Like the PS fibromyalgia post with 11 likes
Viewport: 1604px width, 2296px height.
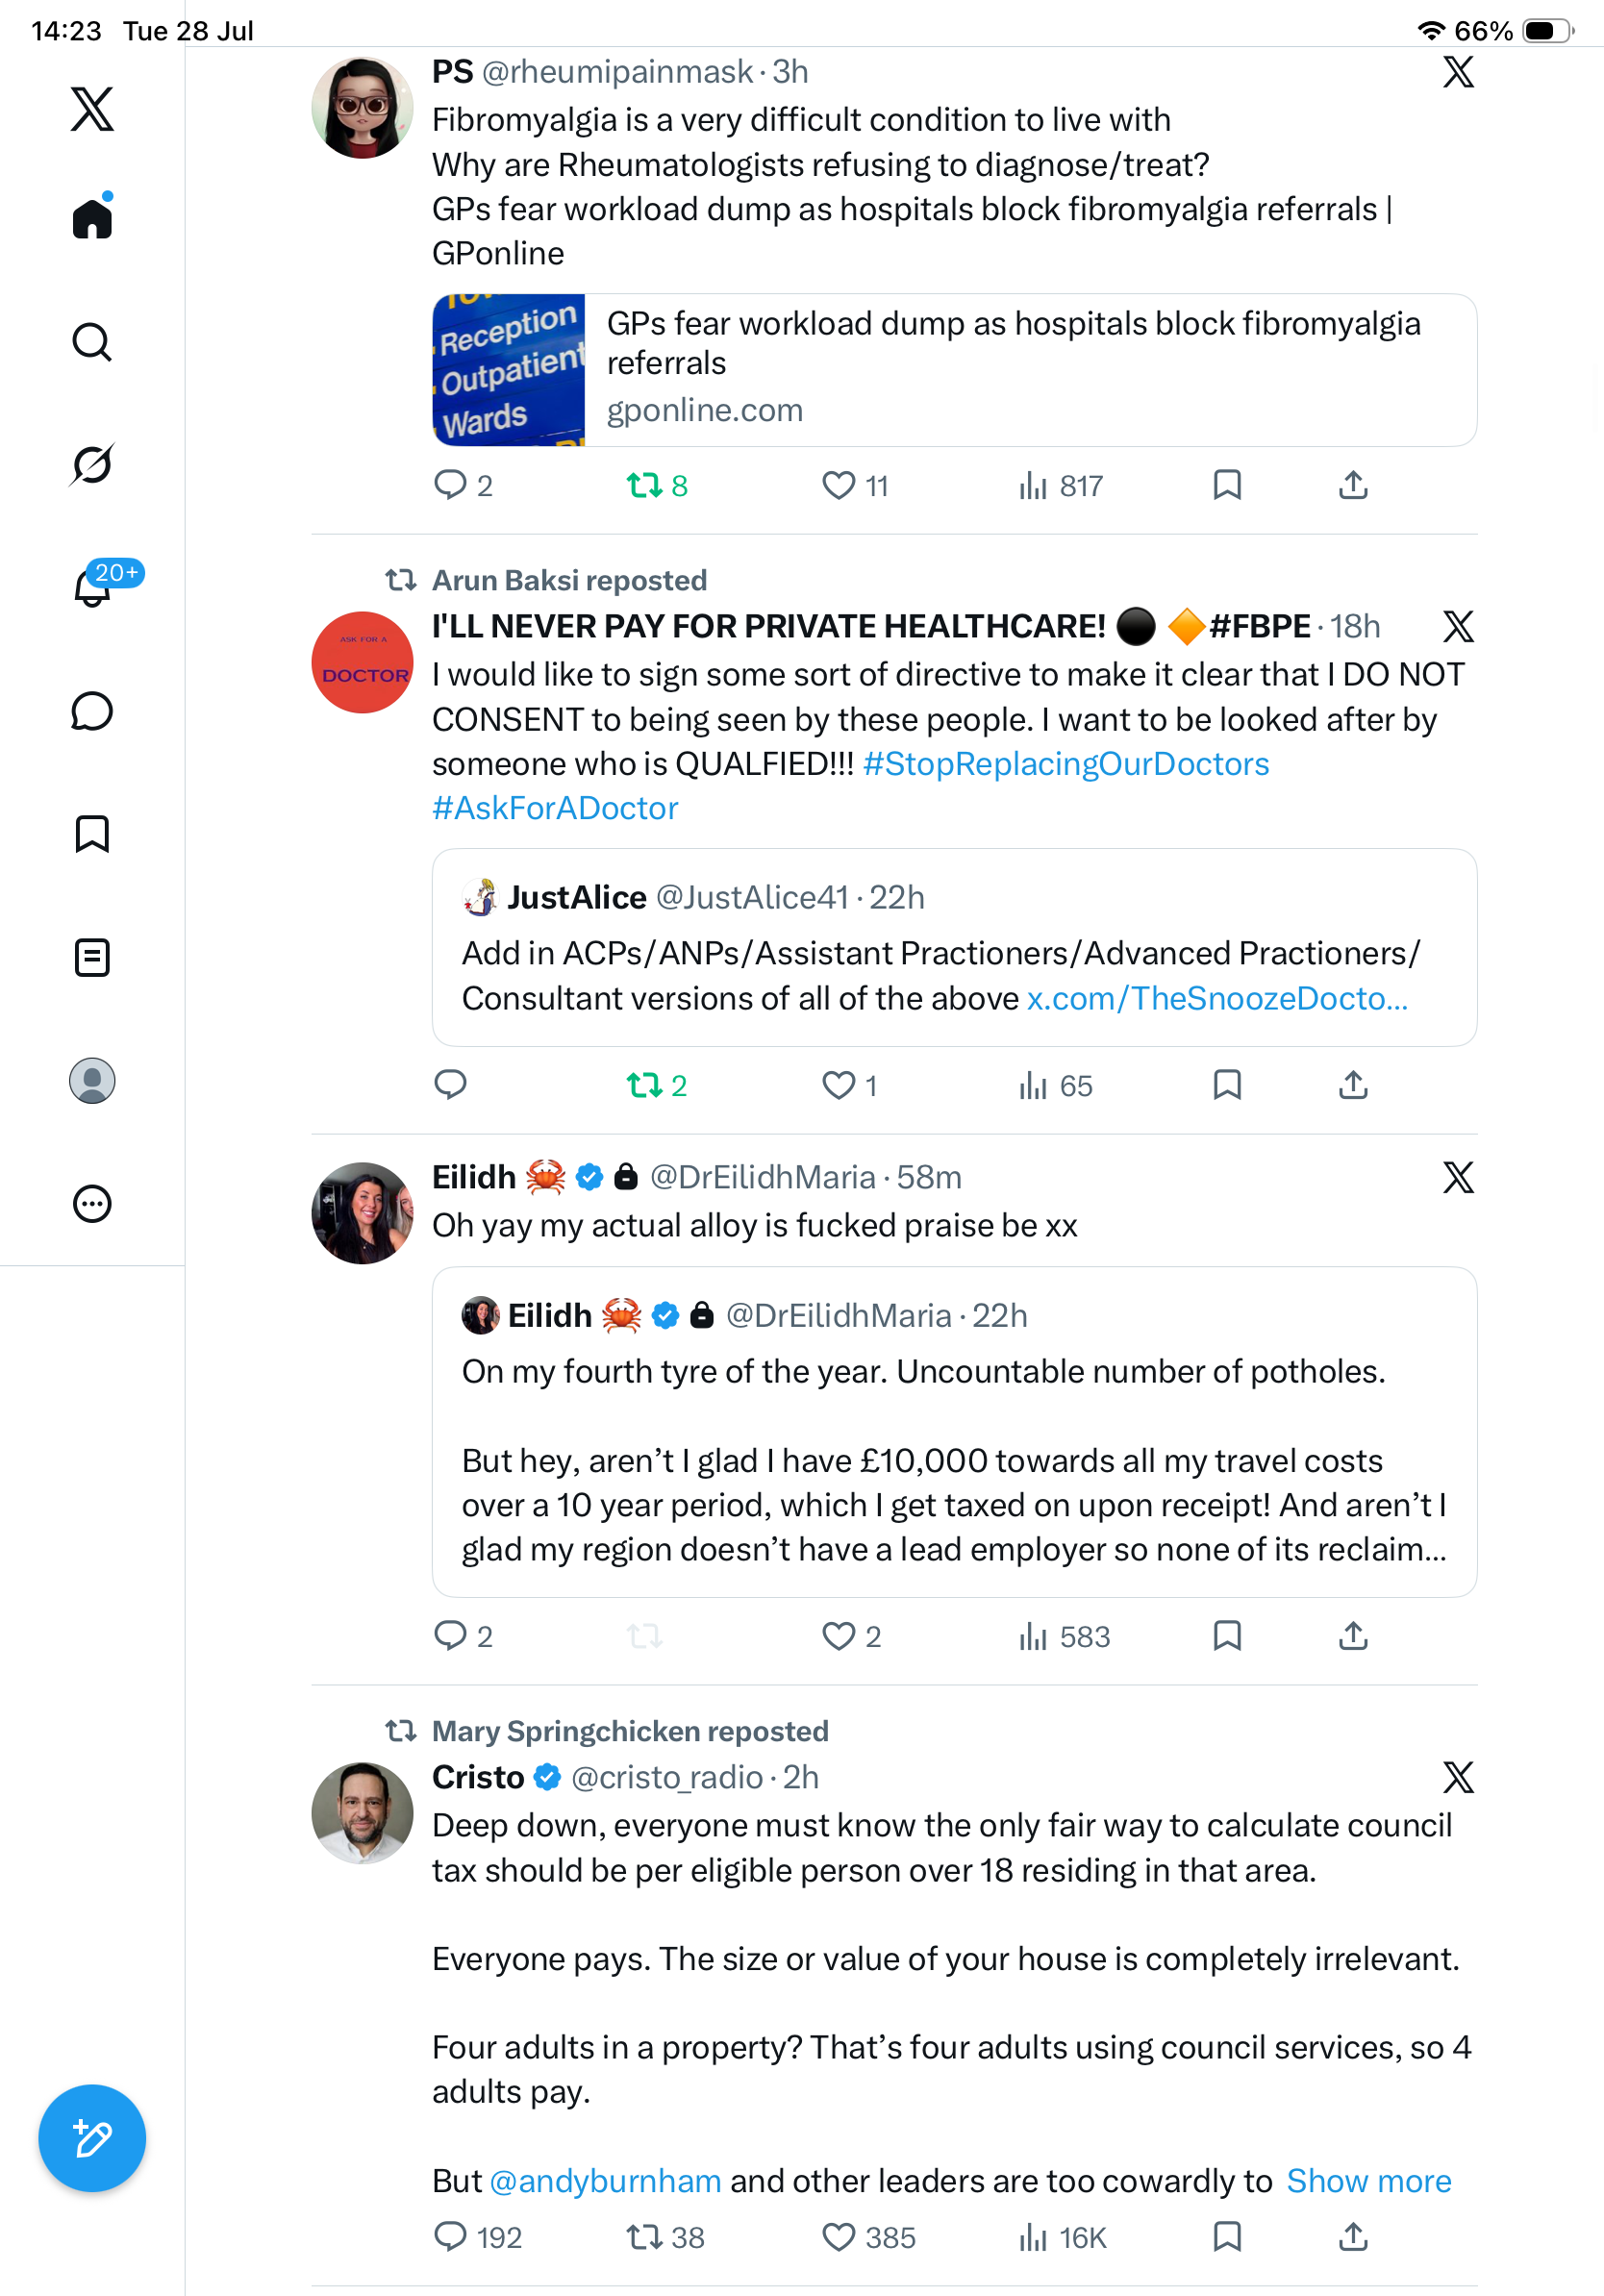855,486
